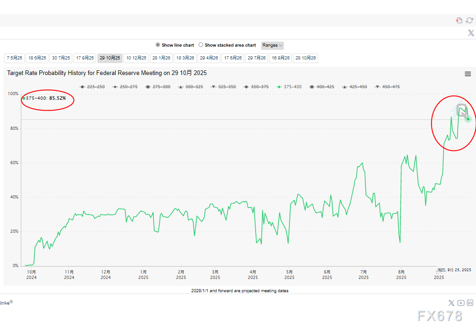Select the 7 5月25 meeting date button

tap(14, 58)
